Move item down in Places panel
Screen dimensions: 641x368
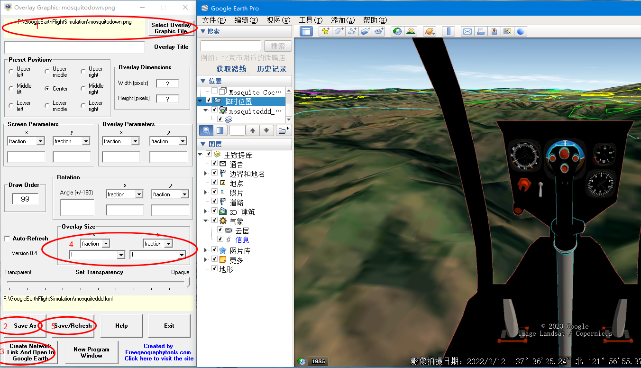click(x=266, y=130)
